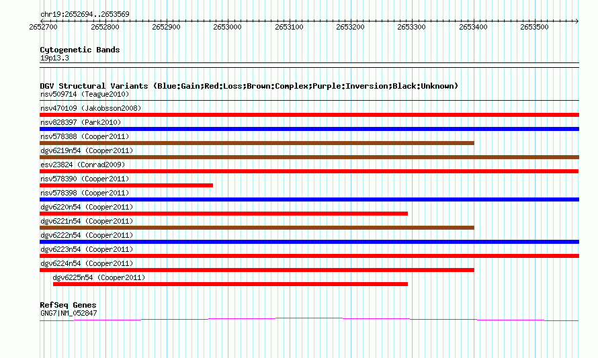The image size is (598, 358).
Task: Click ruler position 2652700
Action: click(43, 27)
